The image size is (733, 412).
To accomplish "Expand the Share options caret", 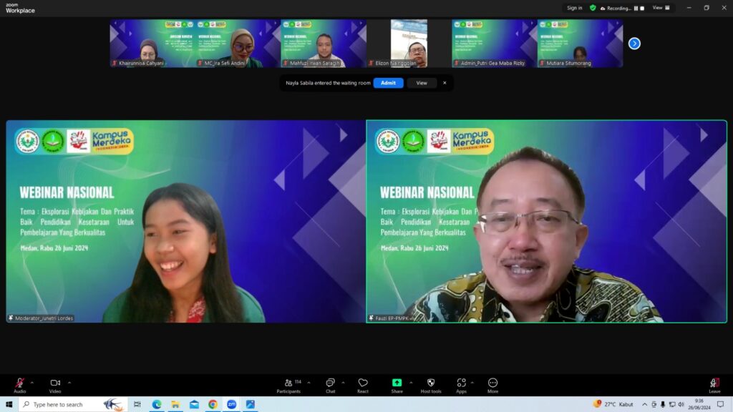I will click(410, 383).
